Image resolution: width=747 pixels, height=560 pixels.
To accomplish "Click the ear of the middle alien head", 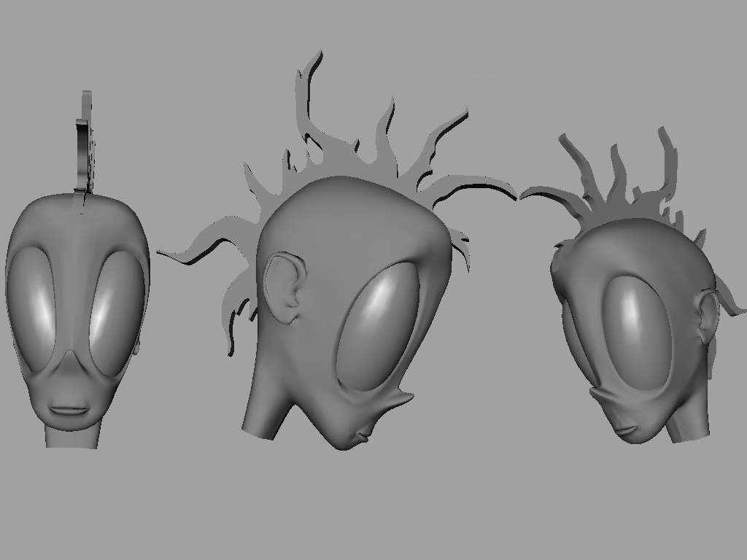I will (285, 288).
